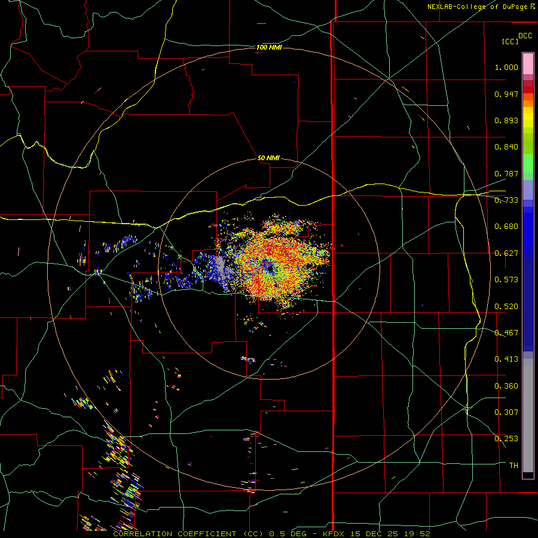Click the 0.893 scale value
This screenshot has height=538, width=538.
click(506, 120)
